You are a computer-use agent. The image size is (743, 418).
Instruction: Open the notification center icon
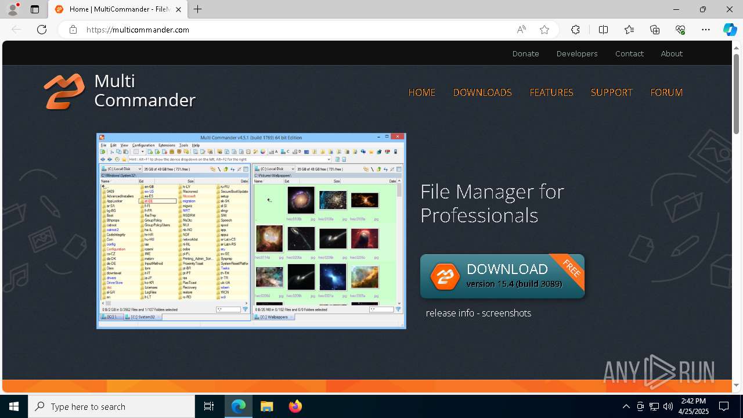724,406
